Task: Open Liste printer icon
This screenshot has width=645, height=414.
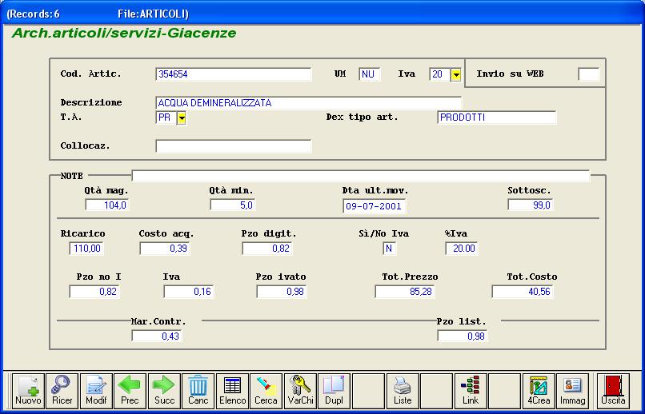Action: click(x=403, y=391)
